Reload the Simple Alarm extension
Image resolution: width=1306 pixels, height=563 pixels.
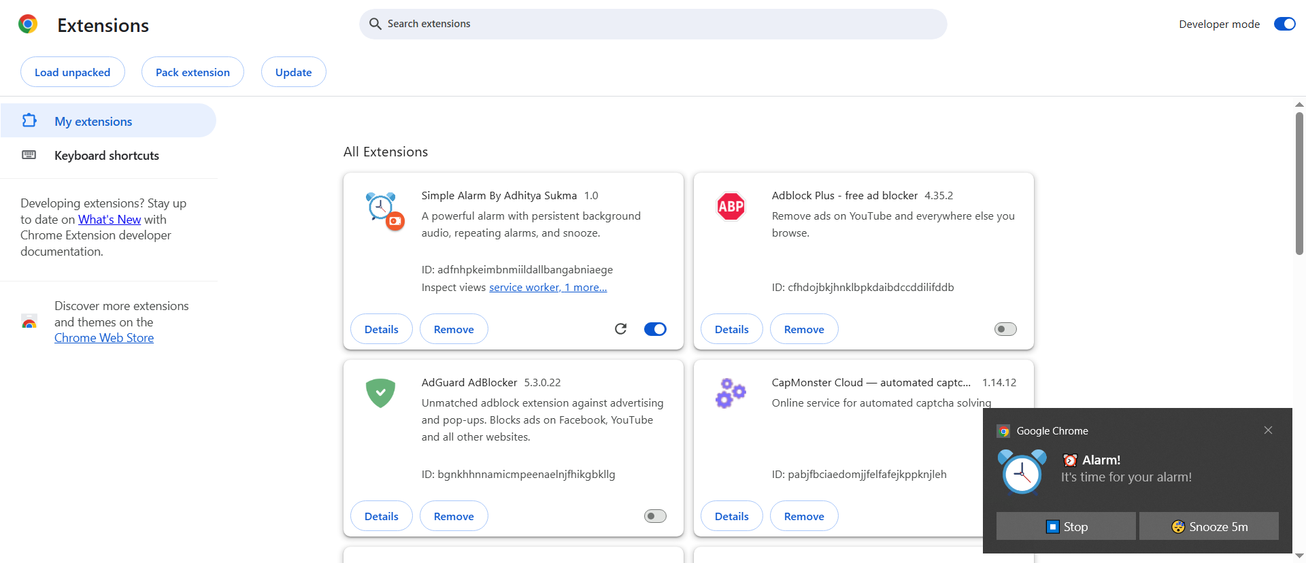coord(620,329)
